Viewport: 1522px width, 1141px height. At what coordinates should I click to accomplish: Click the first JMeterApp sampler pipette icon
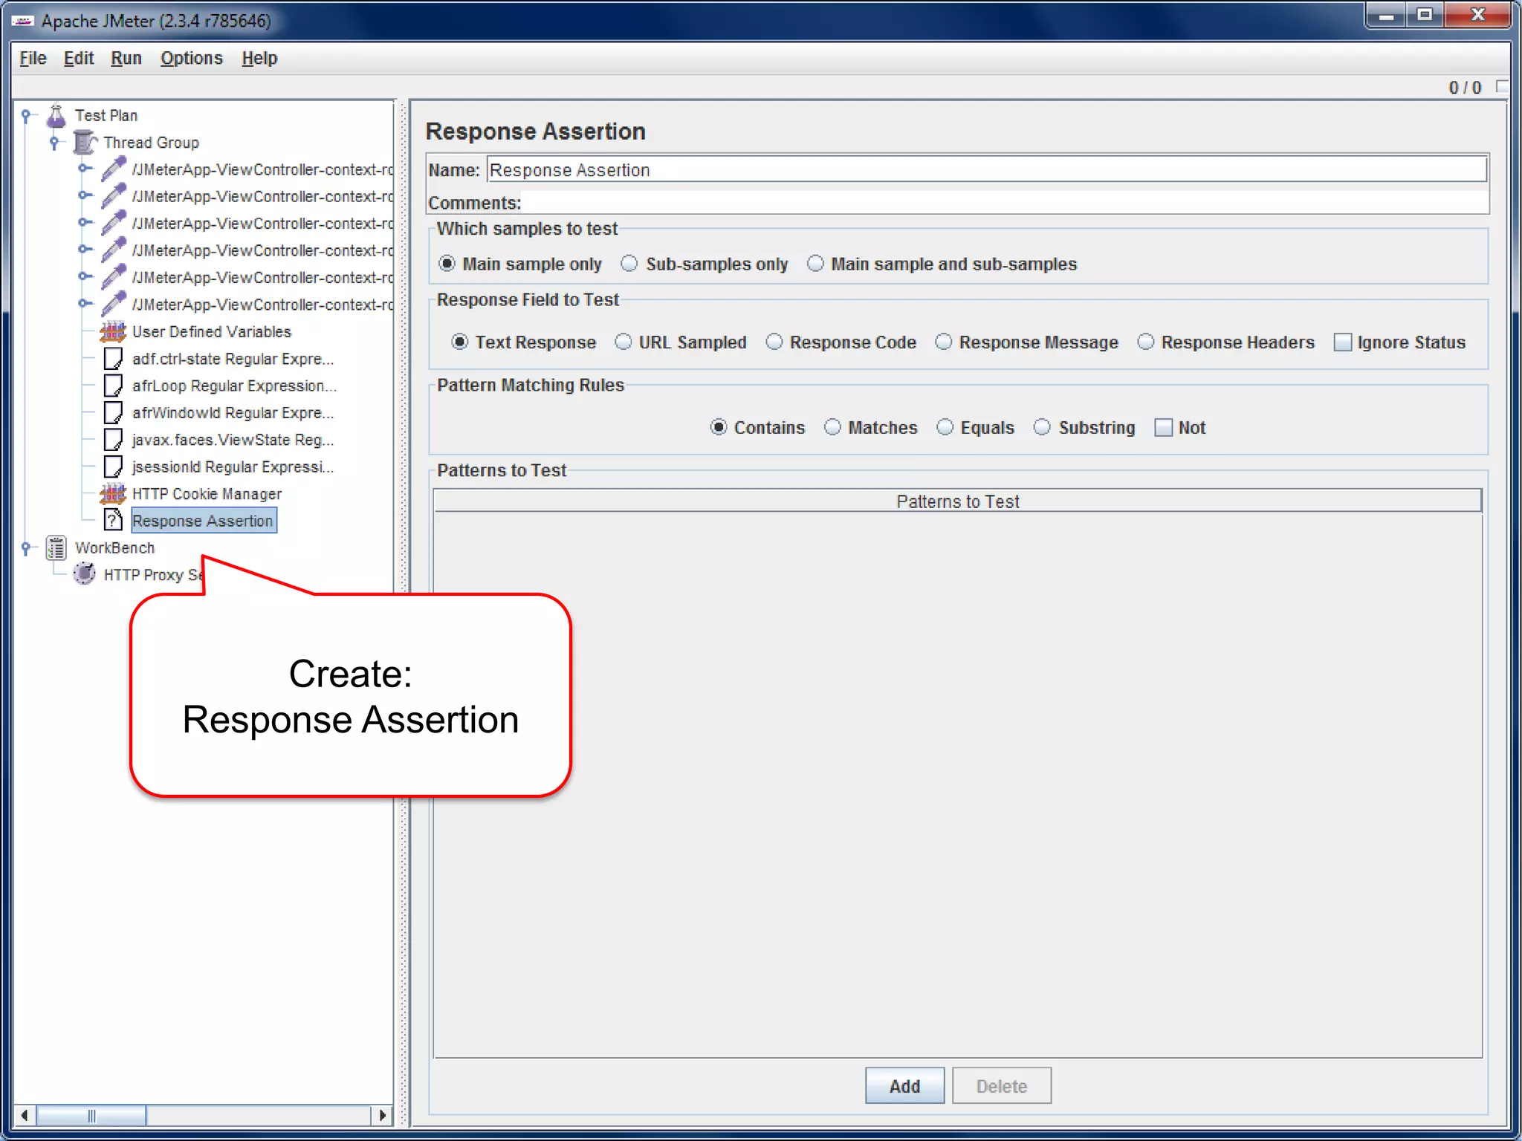point(113,169)
